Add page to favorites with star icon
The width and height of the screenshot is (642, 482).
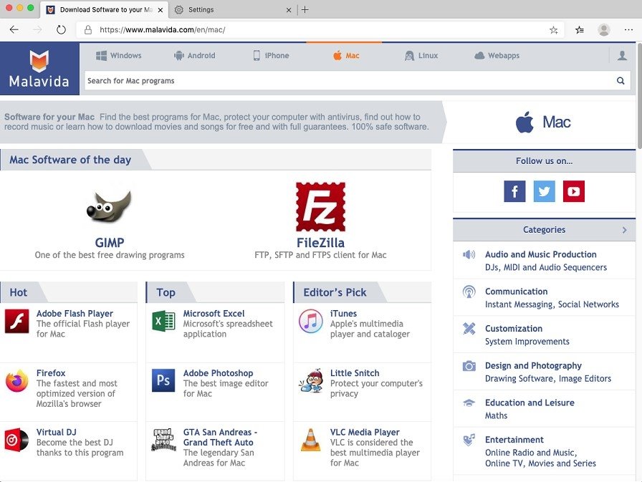click(554, 30)
